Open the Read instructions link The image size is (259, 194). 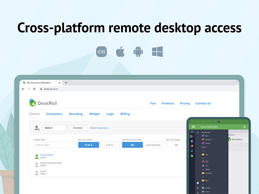[x=99, y=128]
